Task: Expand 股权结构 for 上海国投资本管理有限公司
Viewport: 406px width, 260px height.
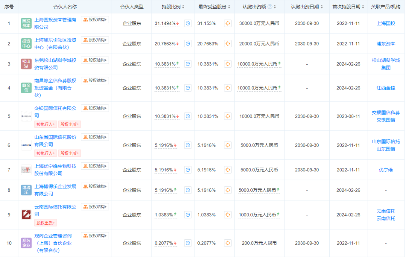Action: pyautogui.click(x=95, y=20)
